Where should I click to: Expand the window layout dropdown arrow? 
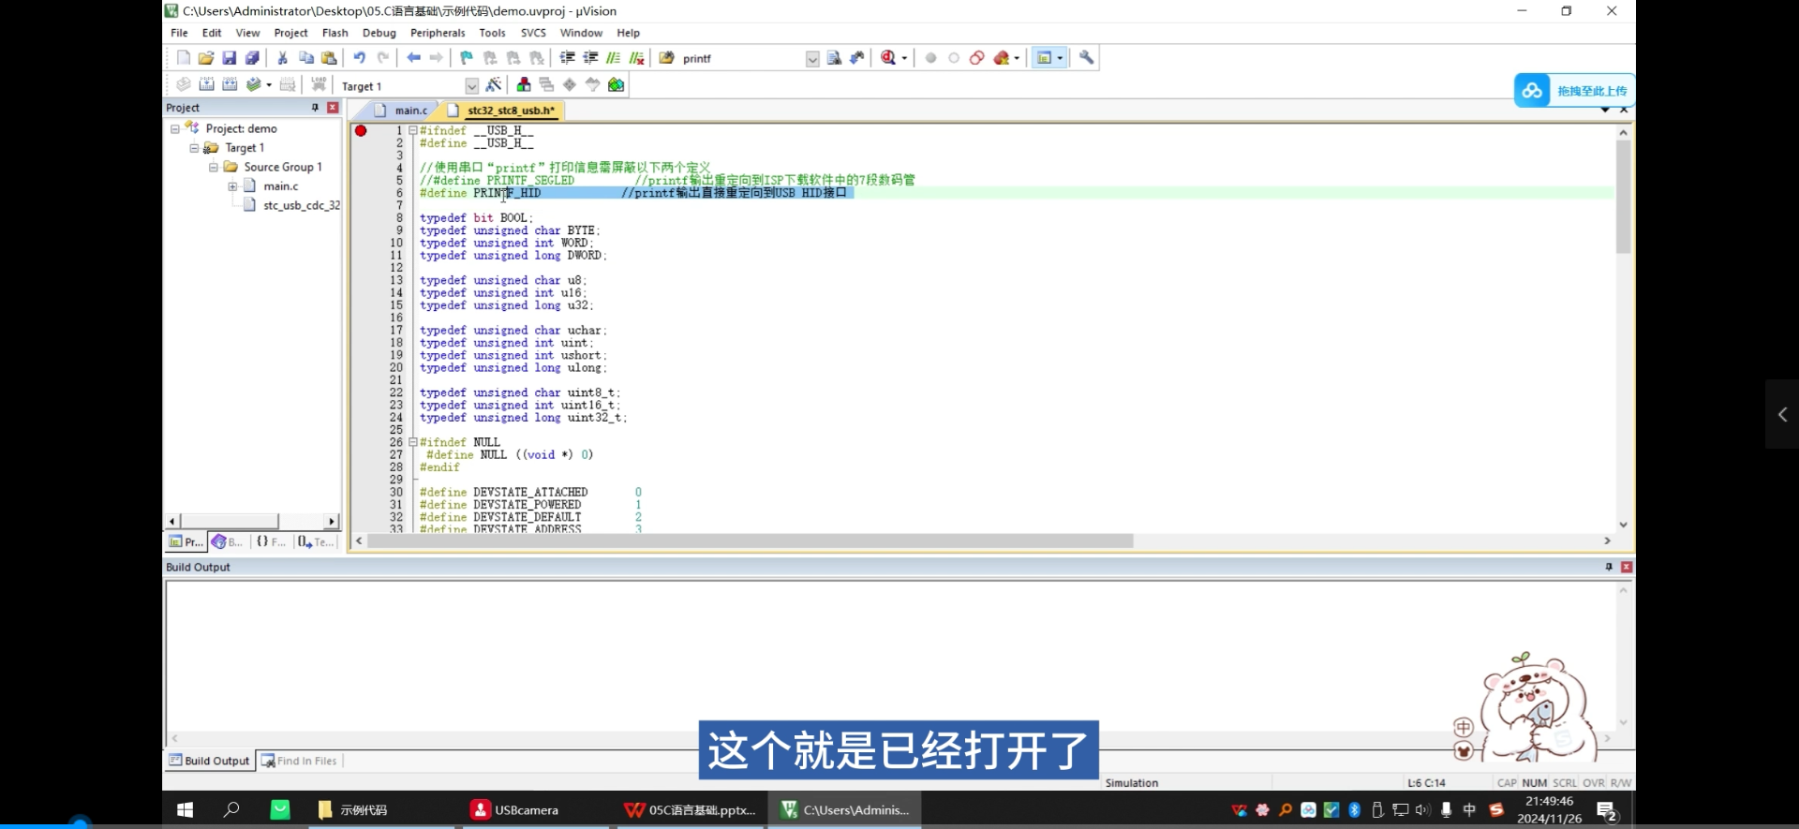1060,58
